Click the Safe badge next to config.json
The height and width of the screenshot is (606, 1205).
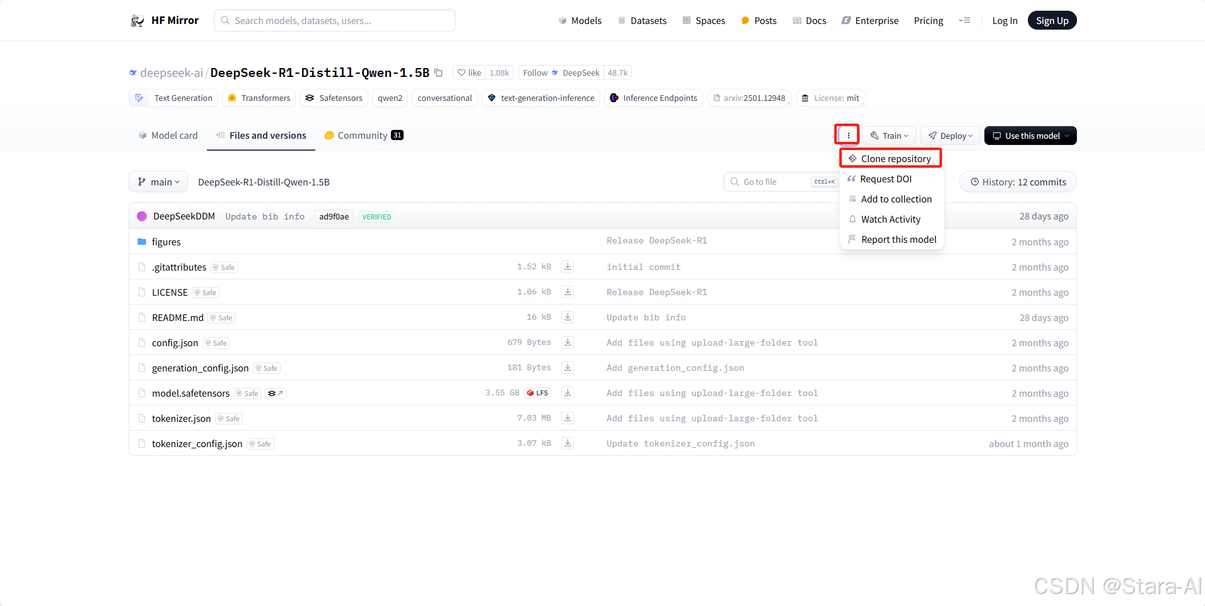click(x=216, y=343)
